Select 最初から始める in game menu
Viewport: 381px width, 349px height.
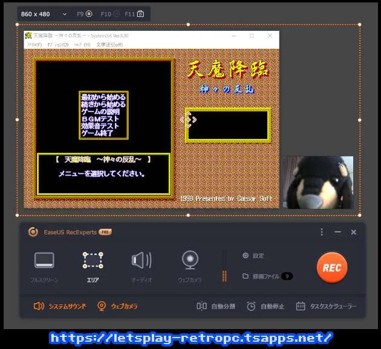pos(103,97)
